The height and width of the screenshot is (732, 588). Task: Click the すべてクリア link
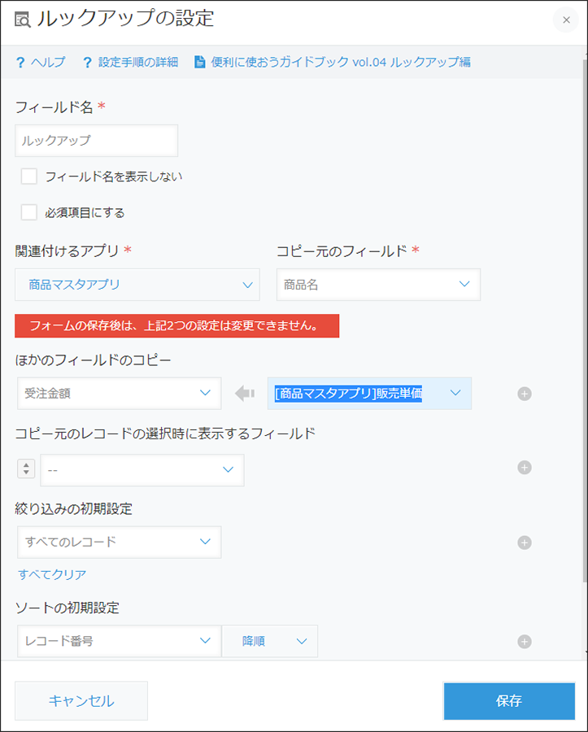[52, 575]
